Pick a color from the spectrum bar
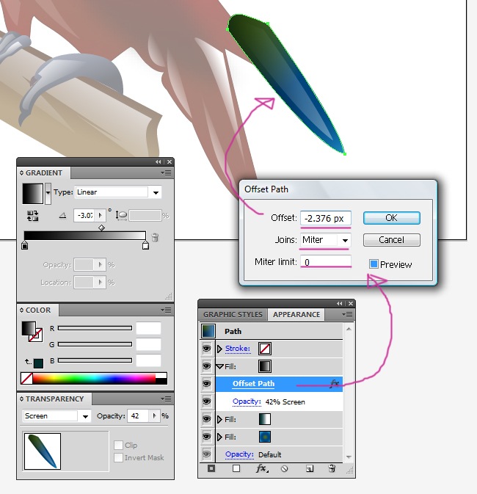This screenshot has height=494, width=477. tap(95, 379)
